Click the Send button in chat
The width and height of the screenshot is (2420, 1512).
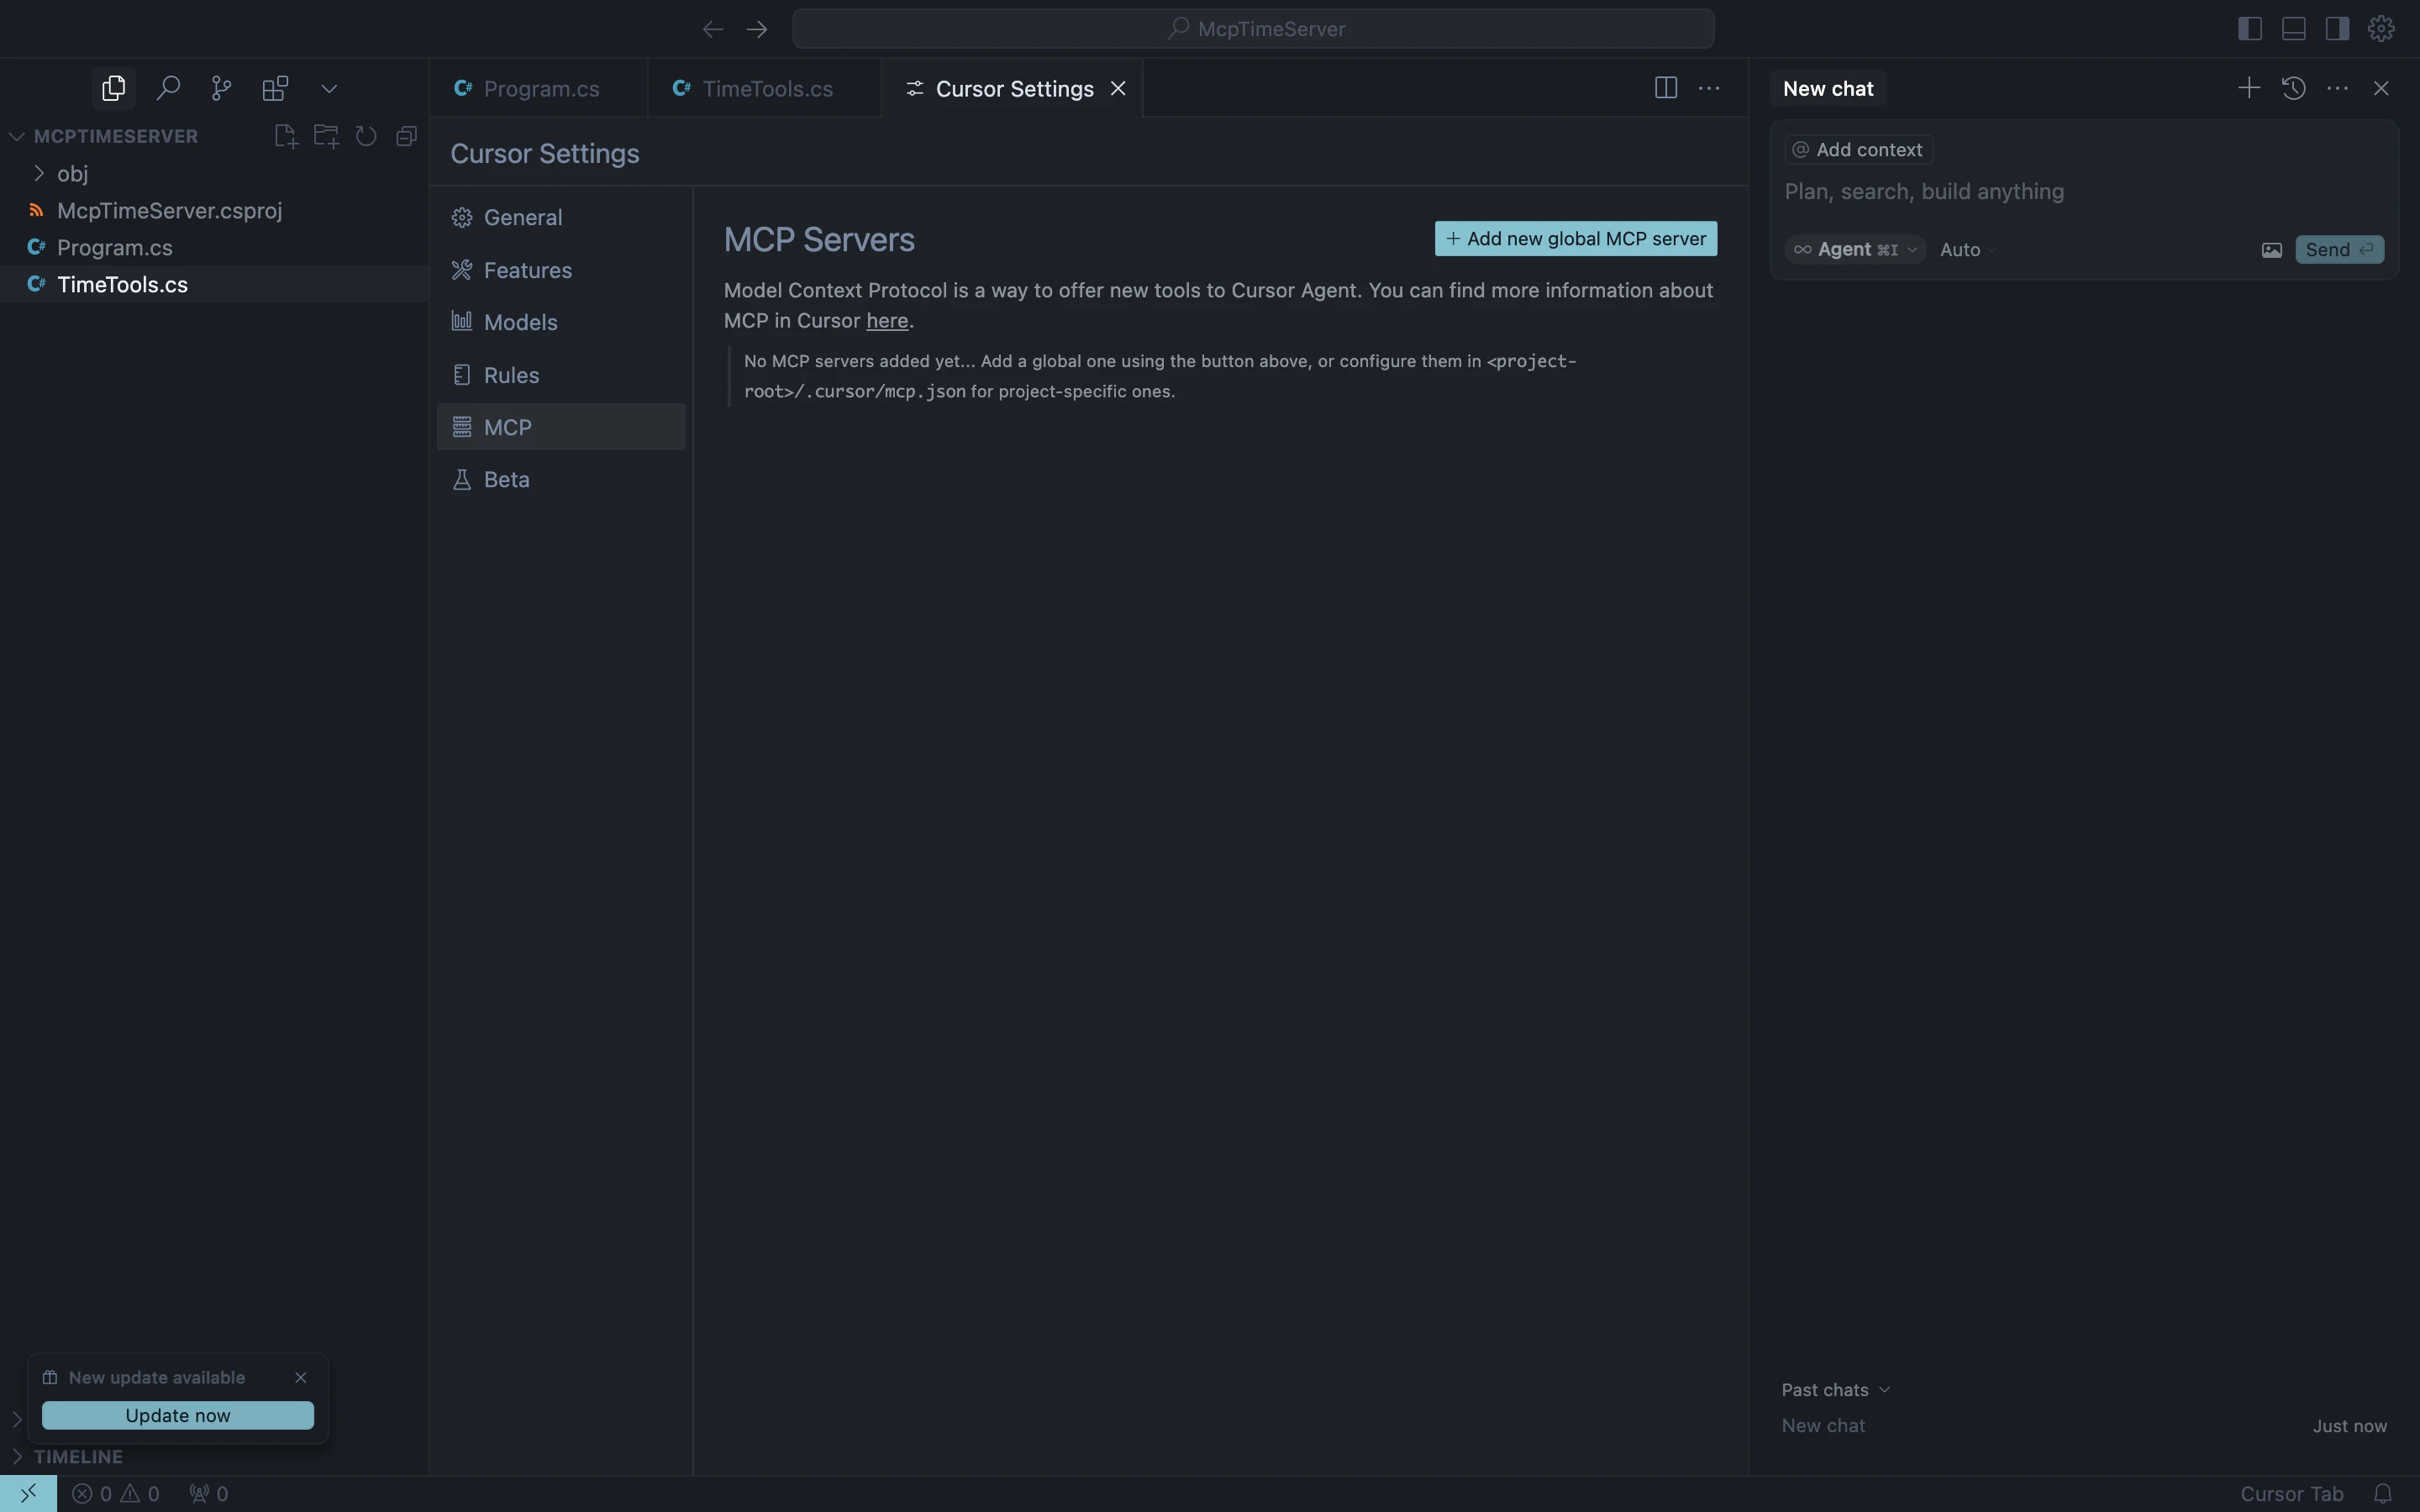pos(2339,249)
